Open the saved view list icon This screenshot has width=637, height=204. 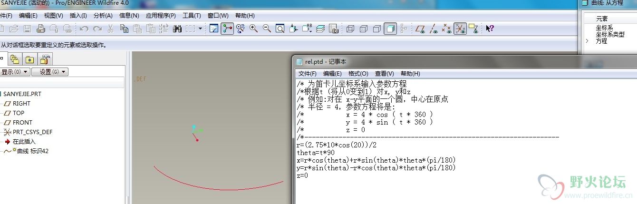click(x=307, y=29)
